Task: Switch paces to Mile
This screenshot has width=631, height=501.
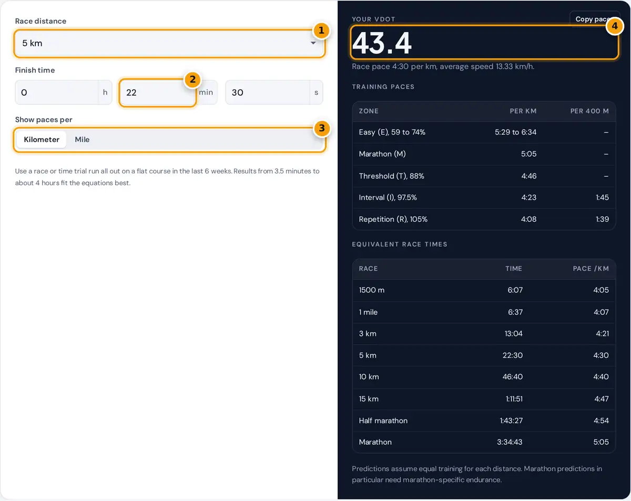Action: (82, 140)
